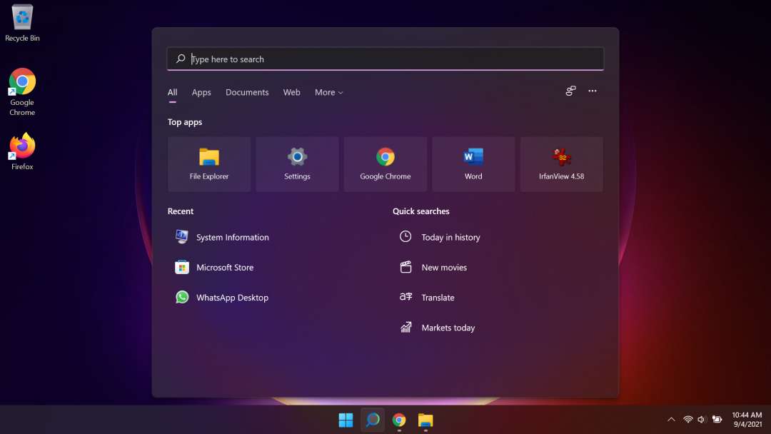The height and width of the screenshot is (434, 771).
Task: Open the volume control in system tray
Action: [x=702, y=420]
